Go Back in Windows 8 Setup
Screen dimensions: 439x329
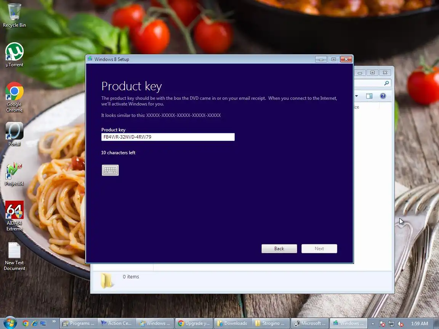pyautogui.click(x=279, y=248)
